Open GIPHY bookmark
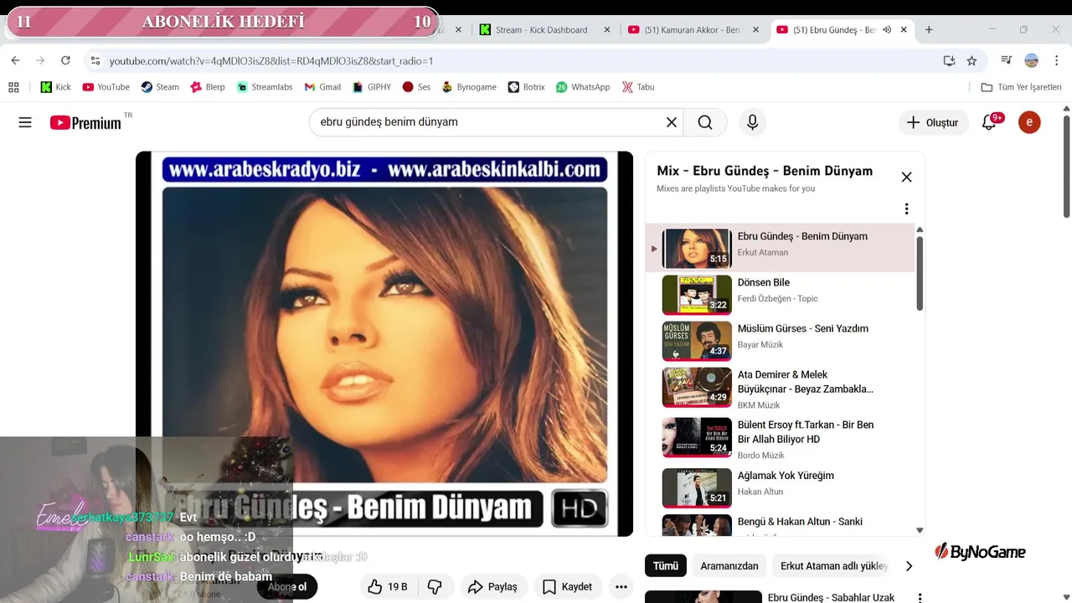This screenshot has height=603, width=1072. pyautogui.click(x=372, y=87)
